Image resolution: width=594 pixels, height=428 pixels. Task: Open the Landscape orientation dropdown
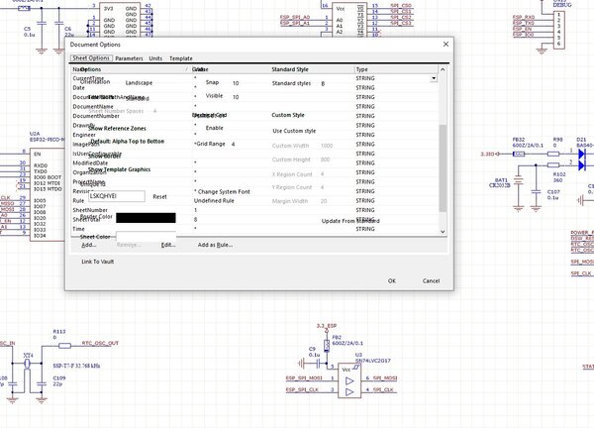[x=139, y=83]
